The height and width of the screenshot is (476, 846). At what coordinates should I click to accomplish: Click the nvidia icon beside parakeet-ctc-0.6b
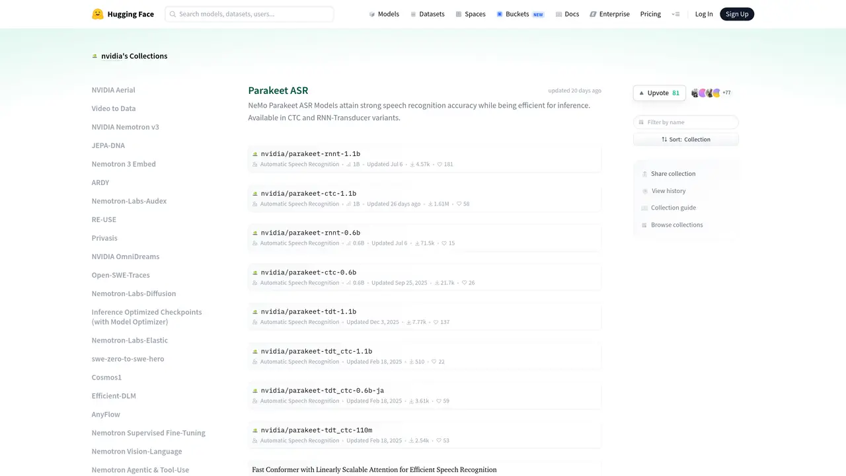255,272
